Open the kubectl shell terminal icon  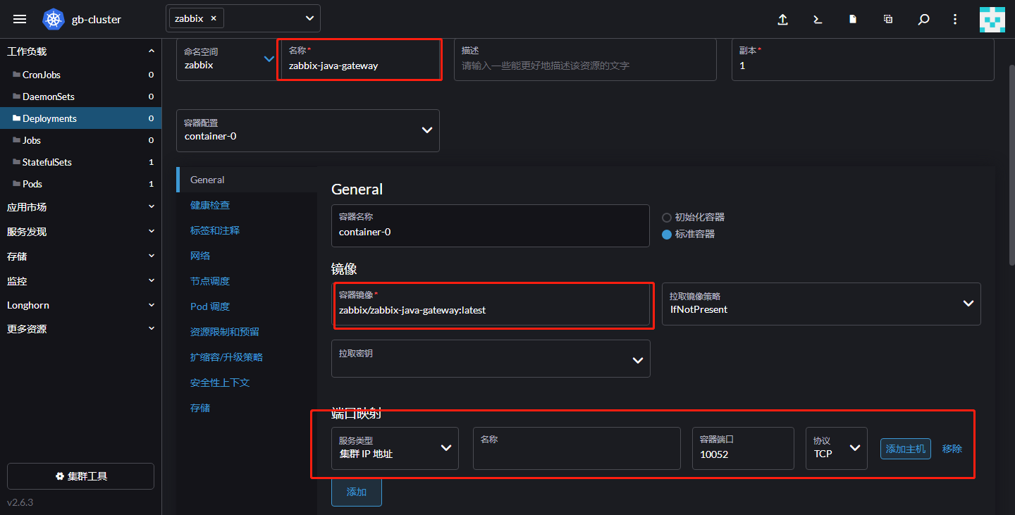coord(817,20)
